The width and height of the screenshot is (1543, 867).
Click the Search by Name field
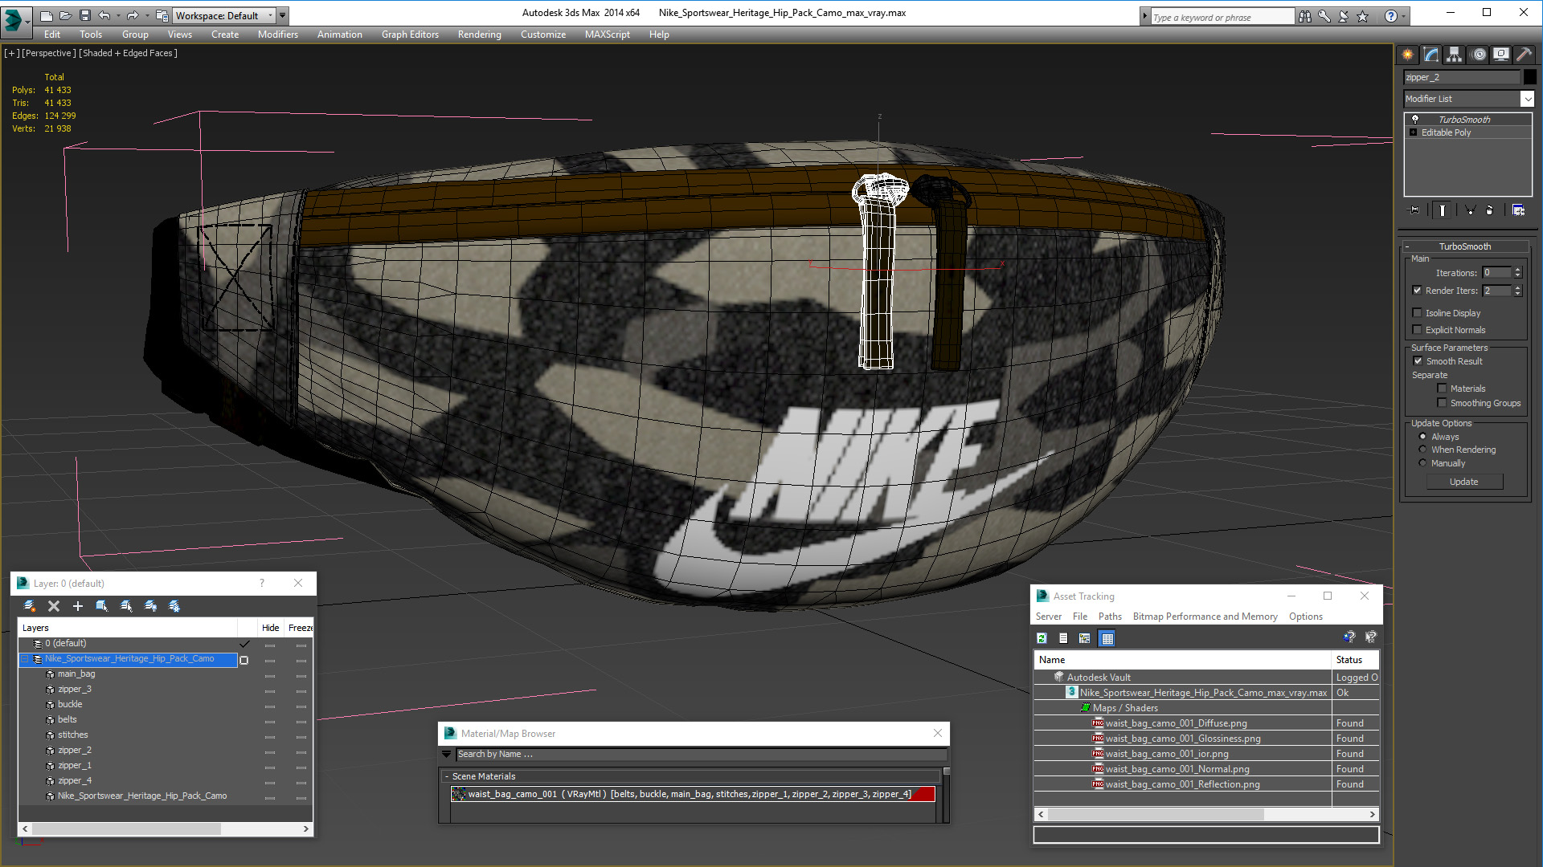pyautogui.click(x=701, y=754)
